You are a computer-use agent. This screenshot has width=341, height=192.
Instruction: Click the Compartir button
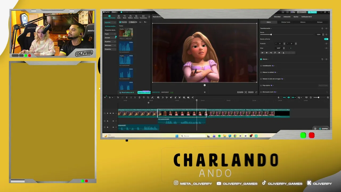click(302, 12)
